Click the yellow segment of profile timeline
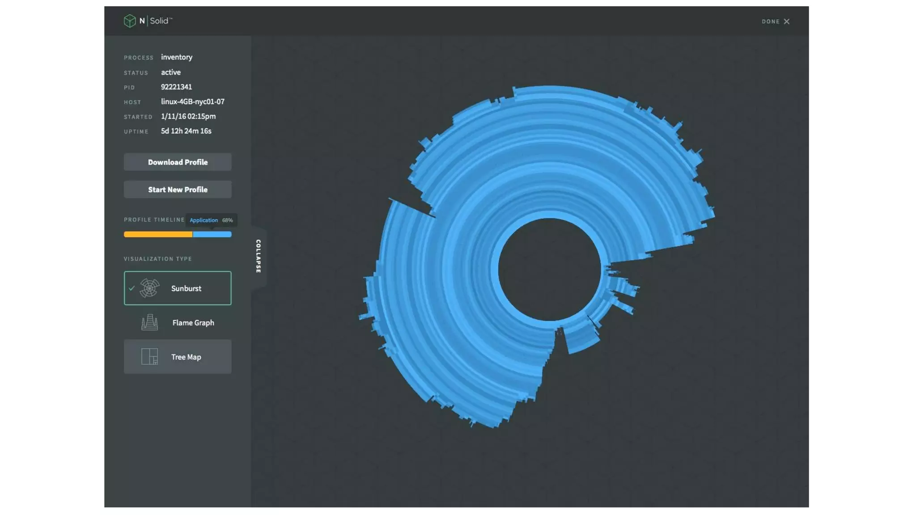The width and height of the screenshot is (916, 515). (x=157, y=234)
